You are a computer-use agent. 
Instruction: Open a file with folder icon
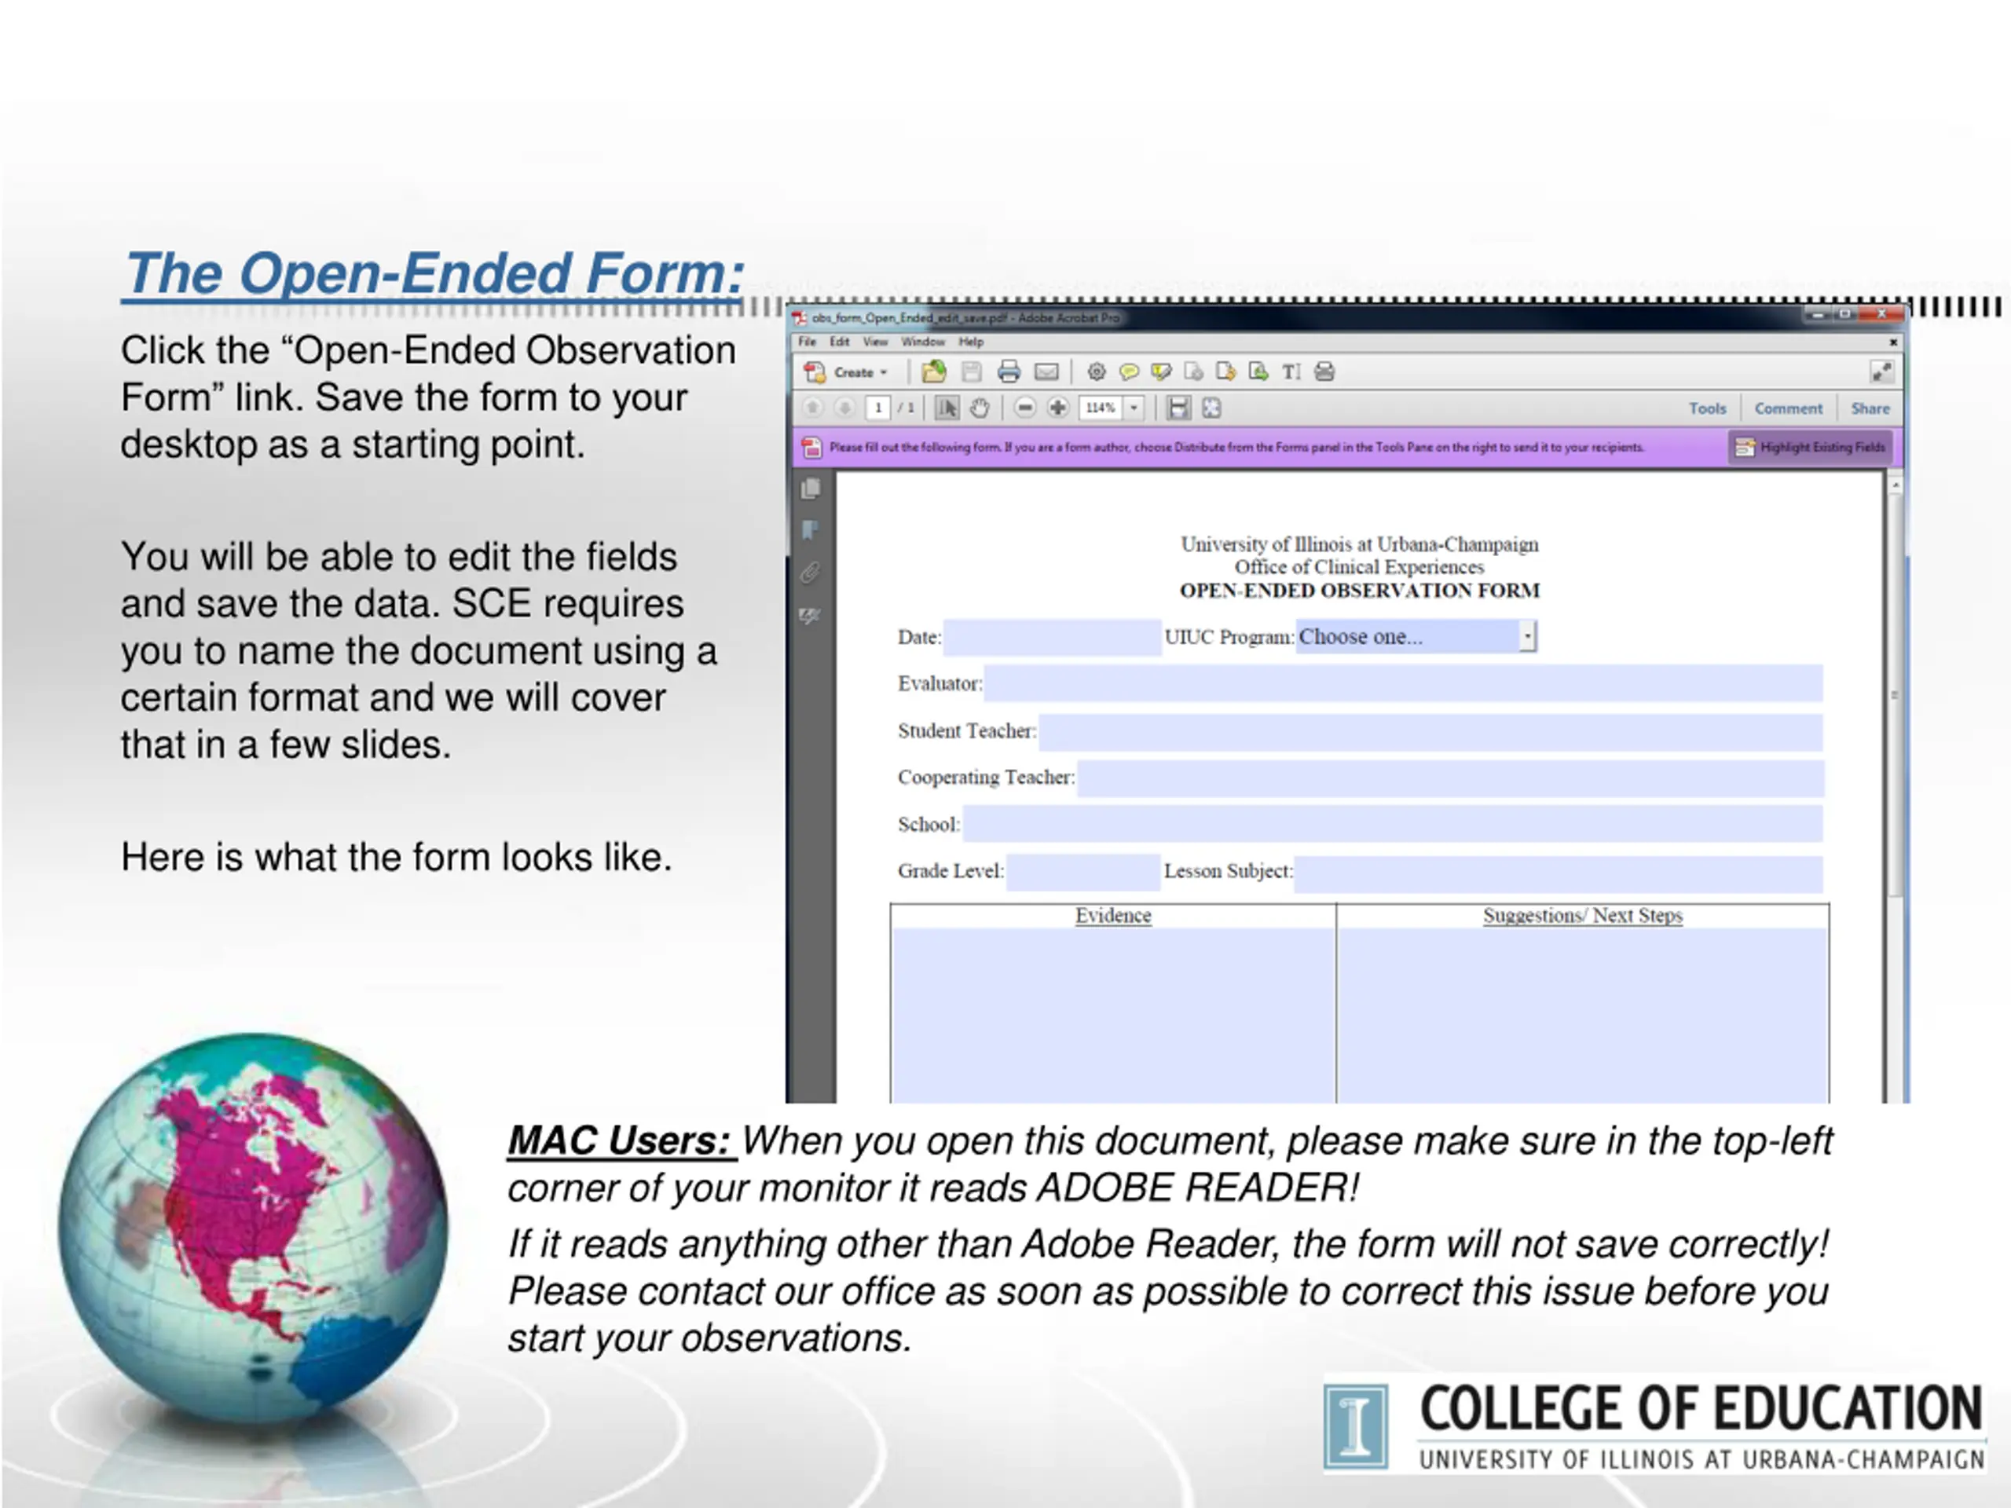point(934,372)
